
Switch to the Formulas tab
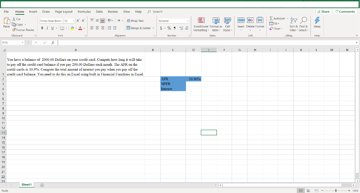click(84, 12)
